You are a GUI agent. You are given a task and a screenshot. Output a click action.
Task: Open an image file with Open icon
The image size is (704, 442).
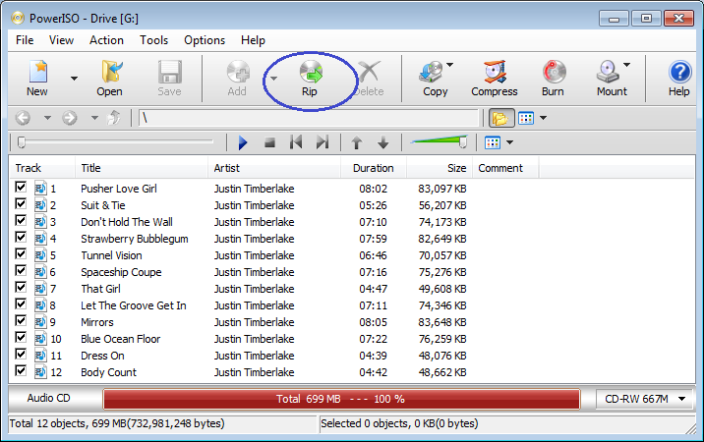coord(109,79)
